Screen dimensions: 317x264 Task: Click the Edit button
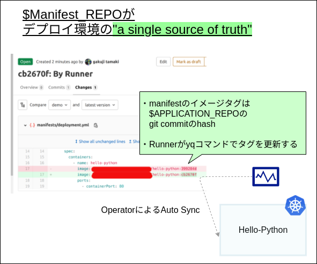(164, 62)
